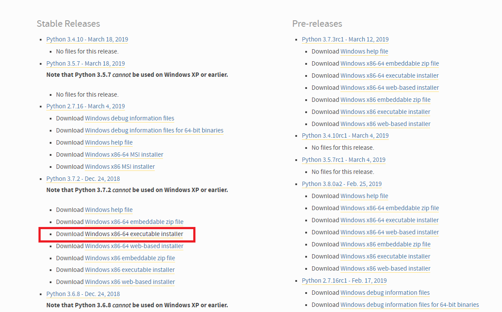
Task: Open the Python 3.4.10rc1 - March 4, 2019 link
Action: 345,136
